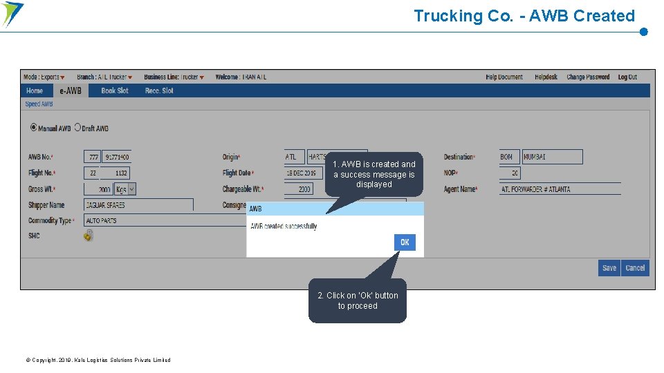The width and height of the screenshot is (664, 373).
Task: Click the flight number field 1132
Action: 116,173
